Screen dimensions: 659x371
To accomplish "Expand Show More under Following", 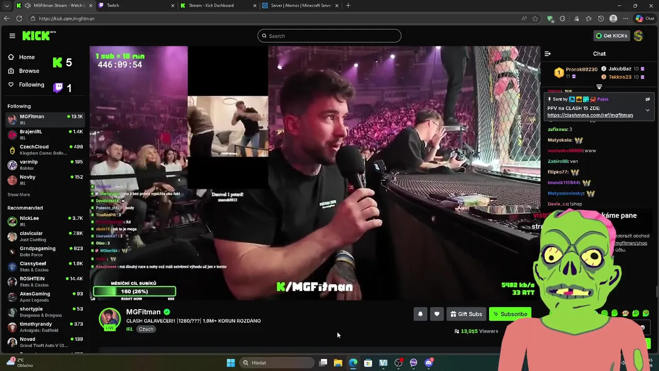I will pos(19,195).
